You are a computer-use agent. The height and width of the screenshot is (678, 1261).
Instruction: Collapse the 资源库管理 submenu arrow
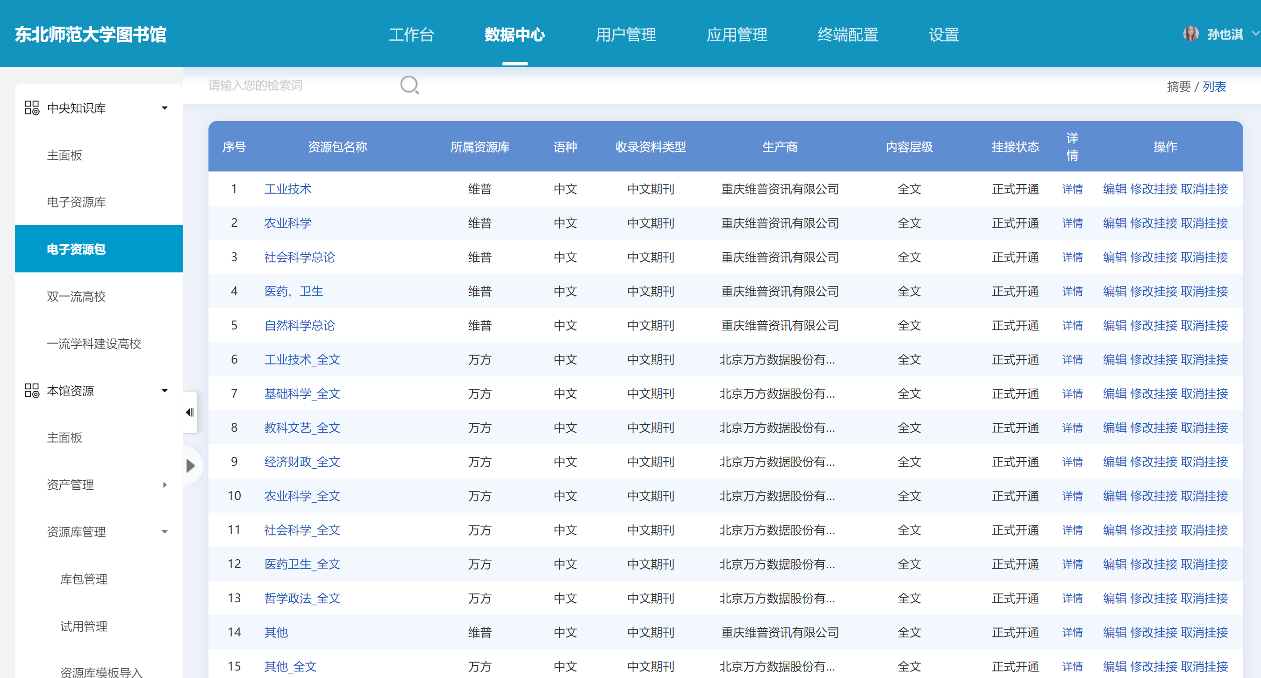(165, 532)
